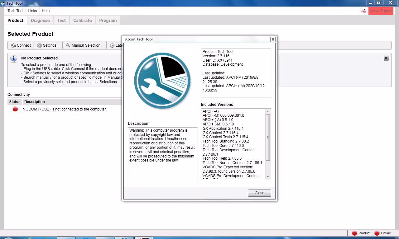Image resolution: width=399 pixels, height=239 pixels.
Task: Click the message card icon beside Volvo Trucks
Action: (x=363, y=11)
